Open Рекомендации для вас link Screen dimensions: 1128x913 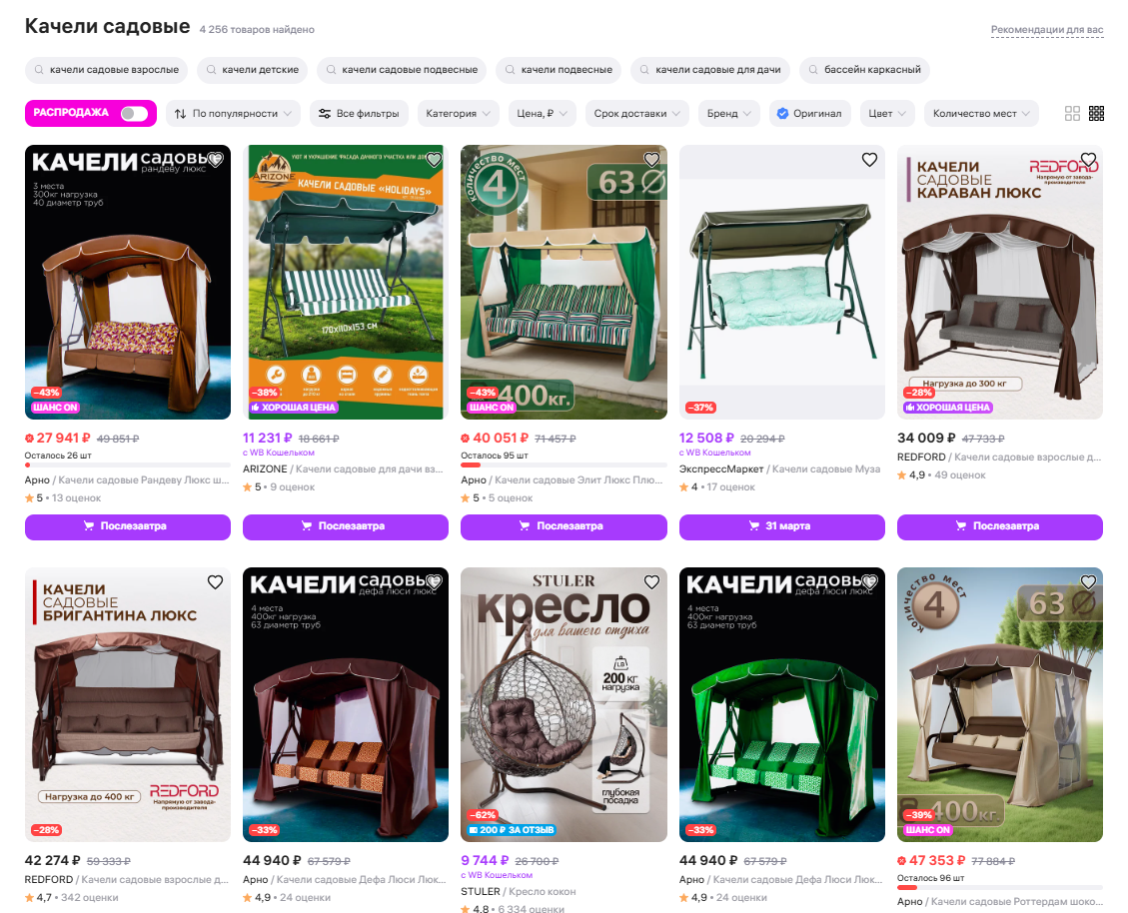coord(1047,30)
